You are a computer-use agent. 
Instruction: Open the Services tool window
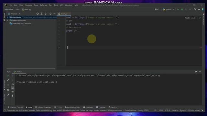click(x=113, y=107)
